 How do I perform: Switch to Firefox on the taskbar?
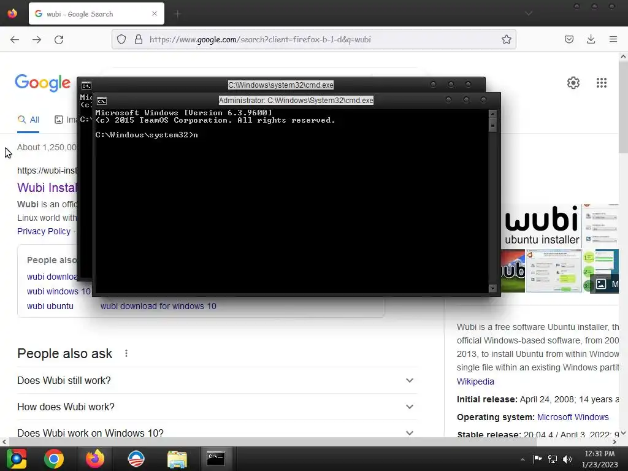click(x=95, y=459)
